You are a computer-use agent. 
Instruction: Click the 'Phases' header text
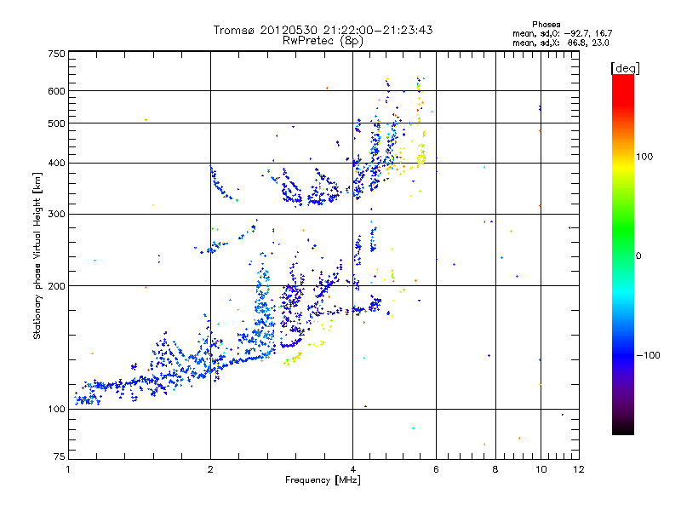click(546, 25)
